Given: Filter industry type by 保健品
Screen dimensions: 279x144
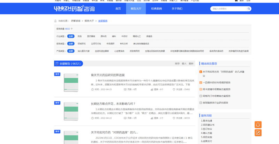Looking at the screenshot, I should (x=149, y=36).
